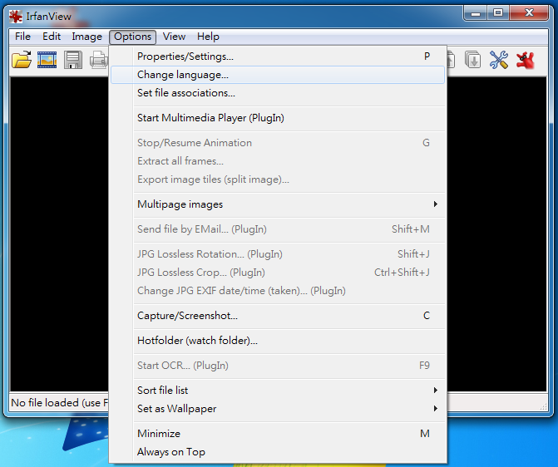Screen dimensions: 558x467
Task: Expand the Multipage images submenu
Action: tap(278, 204)
